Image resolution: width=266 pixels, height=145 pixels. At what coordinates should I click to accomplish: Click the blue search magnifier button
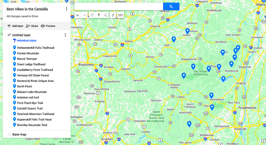(171, 6)
